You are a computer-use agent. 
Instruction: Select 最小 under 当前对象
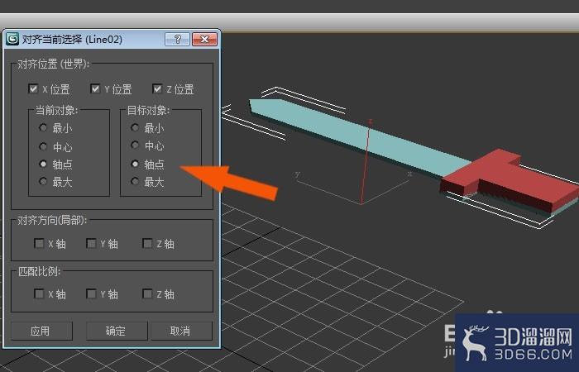coord(43,127)
